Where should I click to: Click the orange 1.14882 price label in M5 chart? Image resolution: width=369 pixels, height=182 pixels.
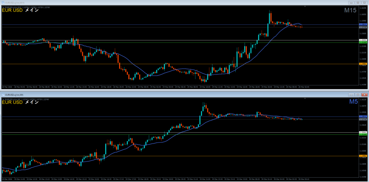pyautogui.click(x=363, y=156)
